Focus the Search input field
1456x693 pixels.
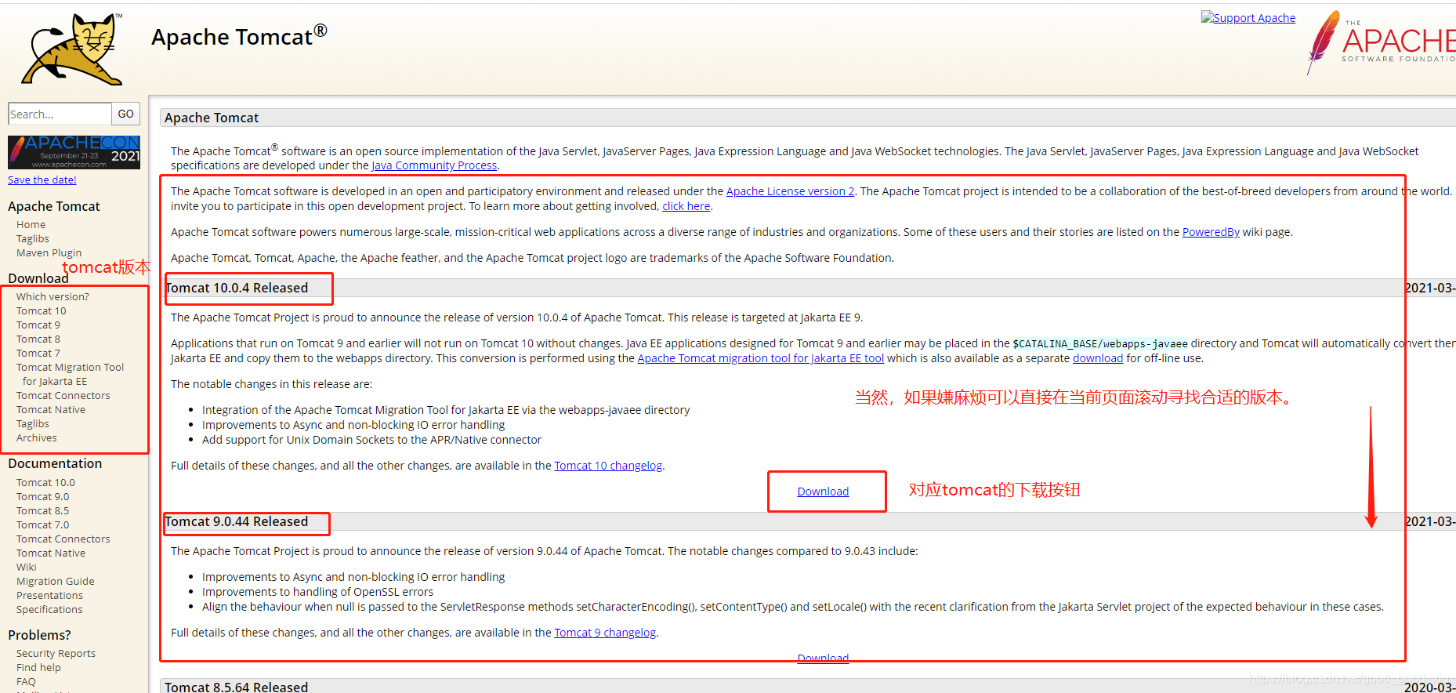[x=60, y=114]
